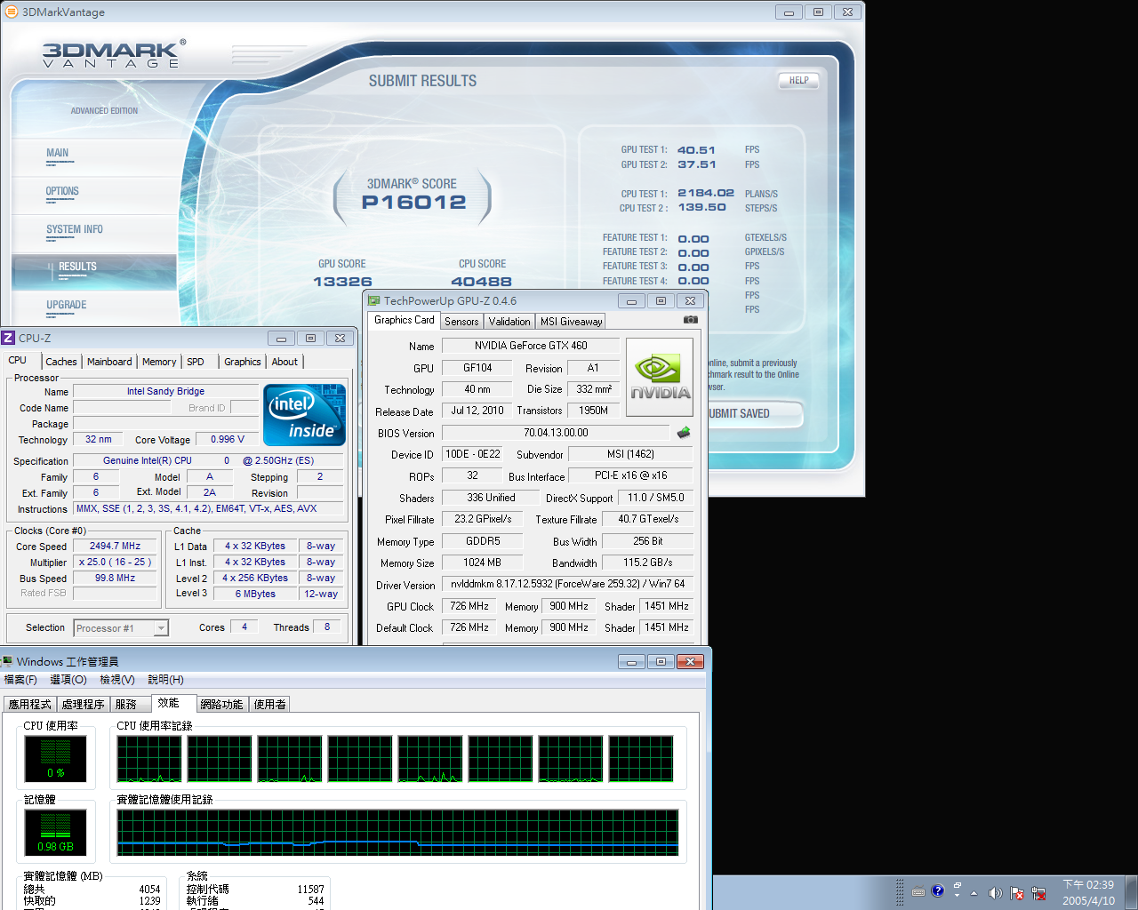The width and height of the screenshot is (1138, 910).
Task: Show hidden tray icons arrow
Action: coord(974,892)
